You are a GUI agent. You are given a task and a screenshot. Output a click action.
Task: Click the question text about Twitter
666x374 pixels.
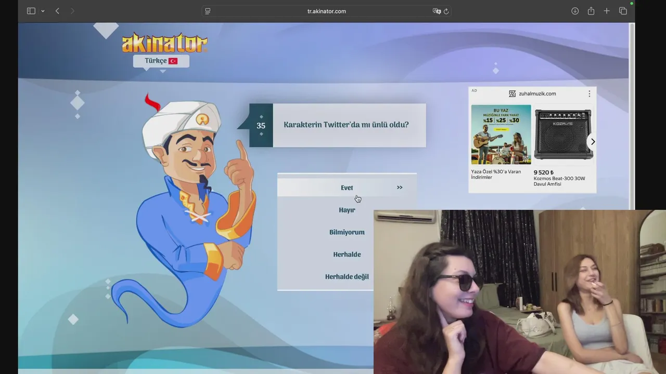[x=346, y=125]
